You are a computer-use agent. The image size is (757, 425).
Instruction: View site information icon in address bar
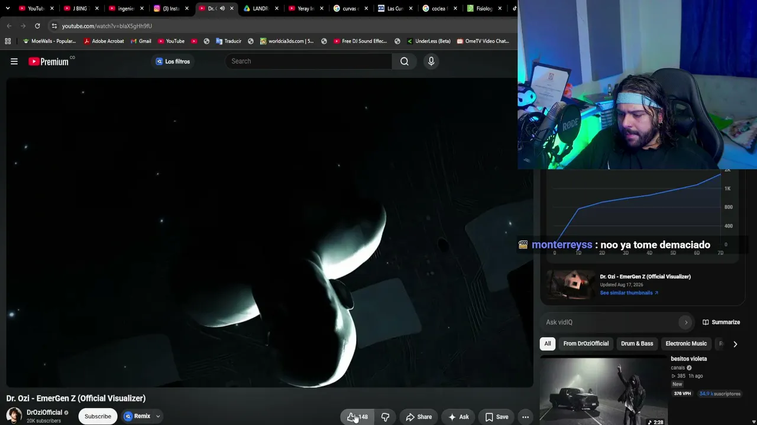tap(54, 26)
